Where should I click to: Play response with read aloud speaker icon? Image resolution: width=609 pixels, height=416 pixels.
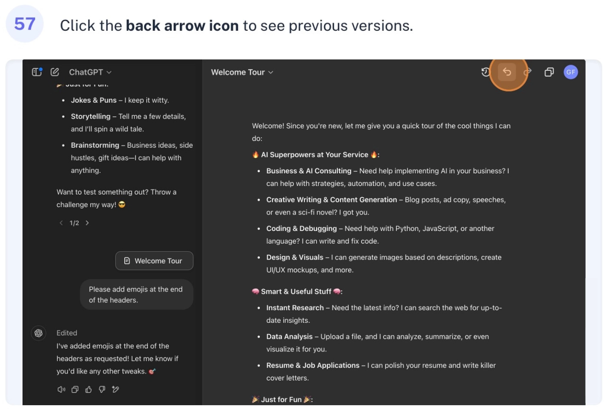62,389
